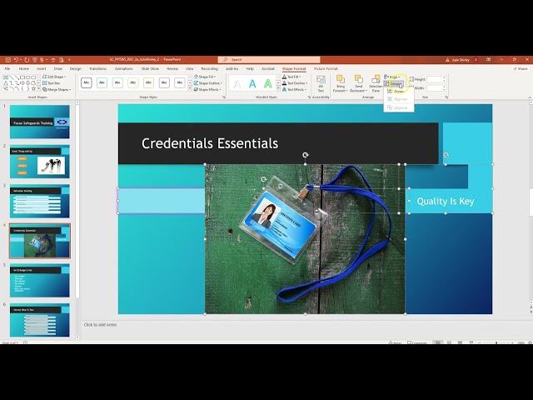The height and width of the screenshot is (400, 533).
Task: Select slide 6 thumbnail in the slide panel
Action: pyautogui.click(x=40, y=320)
